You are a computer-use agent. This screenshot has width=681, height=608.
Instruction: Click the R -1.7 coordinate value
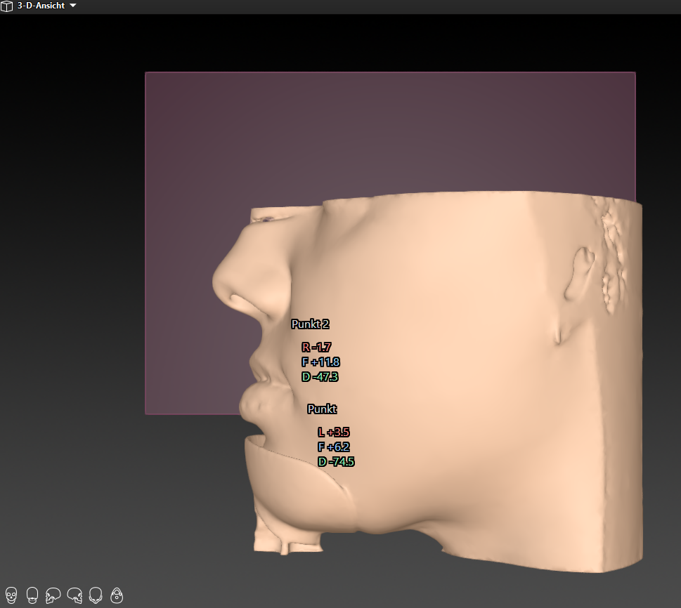tap(316, 348)
